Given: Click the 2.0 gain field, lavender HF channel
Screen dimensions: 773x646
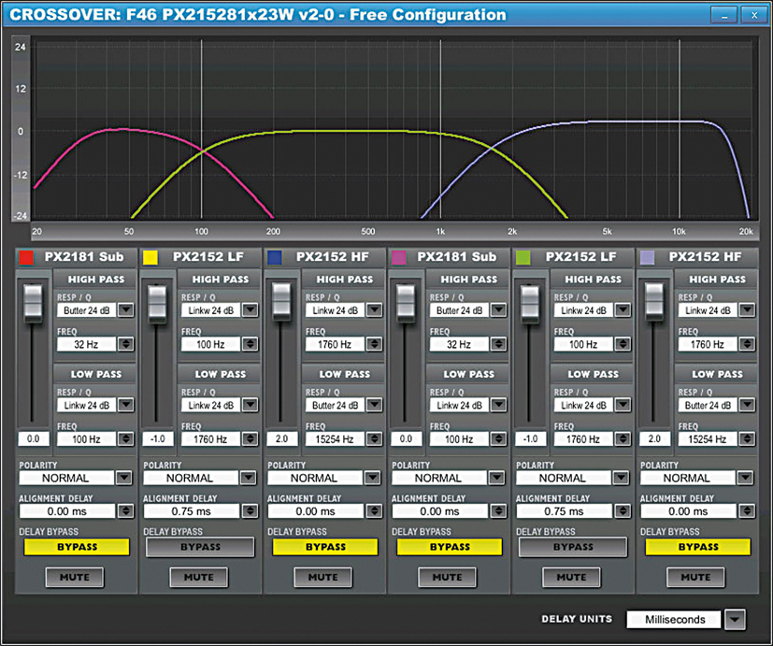Looking at the screenshot, I should (654, 438).
